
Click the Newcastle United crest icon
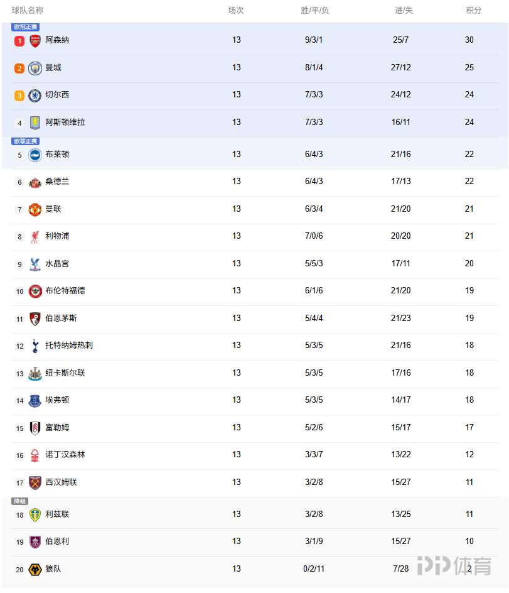point(35,373)
